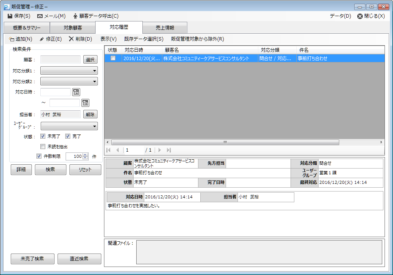Click the 削除(D) delete icon
The height and width of the screenshot is (275, 393).
71,39
